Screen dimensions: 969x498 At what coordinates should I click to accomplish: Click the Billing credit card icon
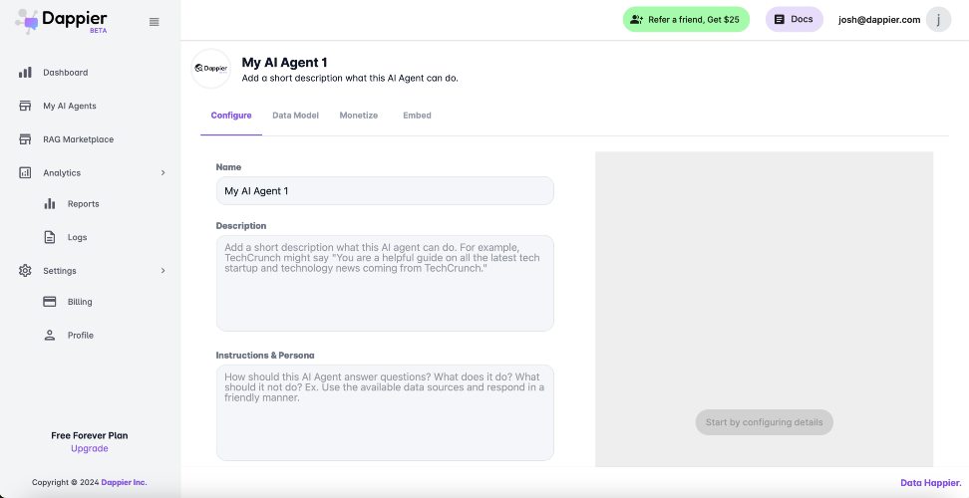[50, 302]
